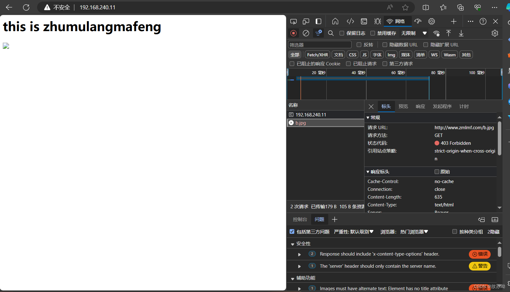The image size is (510, 292).
Task: Stop recording network log red button
Action: 293,33
